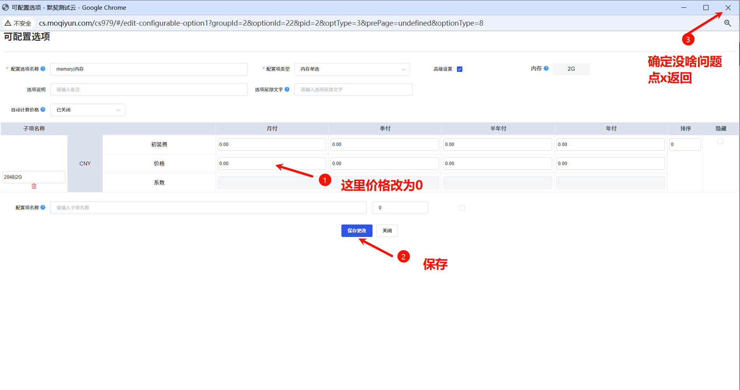Delete the 2048|2G sub-item with trash icon

pos(34,186)
